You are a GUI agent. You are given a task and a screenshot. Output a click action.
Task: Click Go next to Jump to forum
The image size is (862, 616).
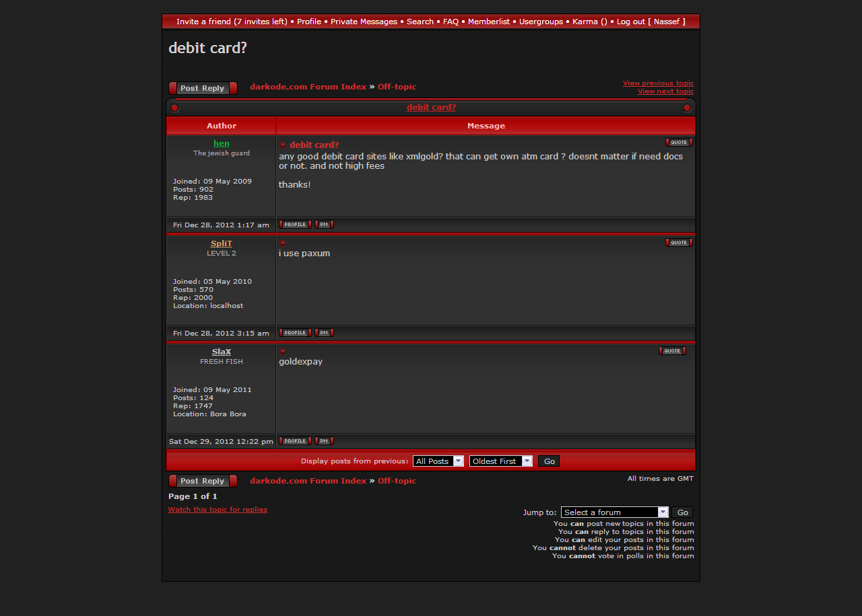point(682,512)
